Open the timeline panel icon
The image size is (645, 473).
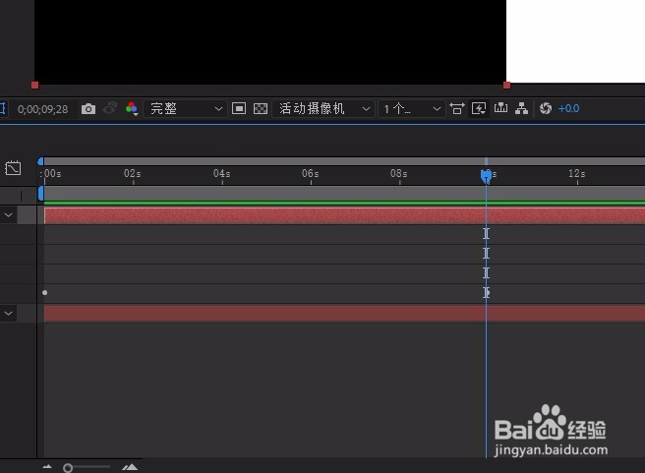(x=500, y=108)
